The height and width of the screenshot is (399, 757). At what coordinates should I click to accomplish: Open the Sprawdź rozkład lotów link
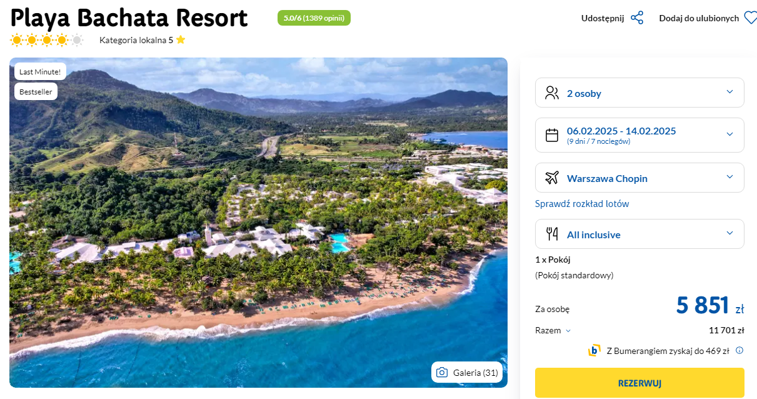pos(582,204)
